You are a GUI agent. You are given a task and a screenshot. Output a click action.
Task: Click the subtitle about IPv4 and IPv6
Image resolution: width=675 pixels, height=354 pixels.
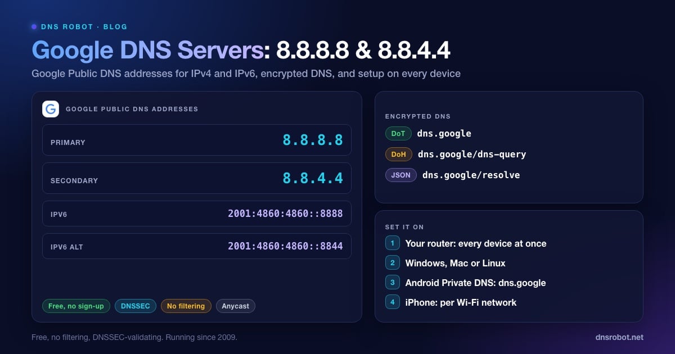click(246, 74)
